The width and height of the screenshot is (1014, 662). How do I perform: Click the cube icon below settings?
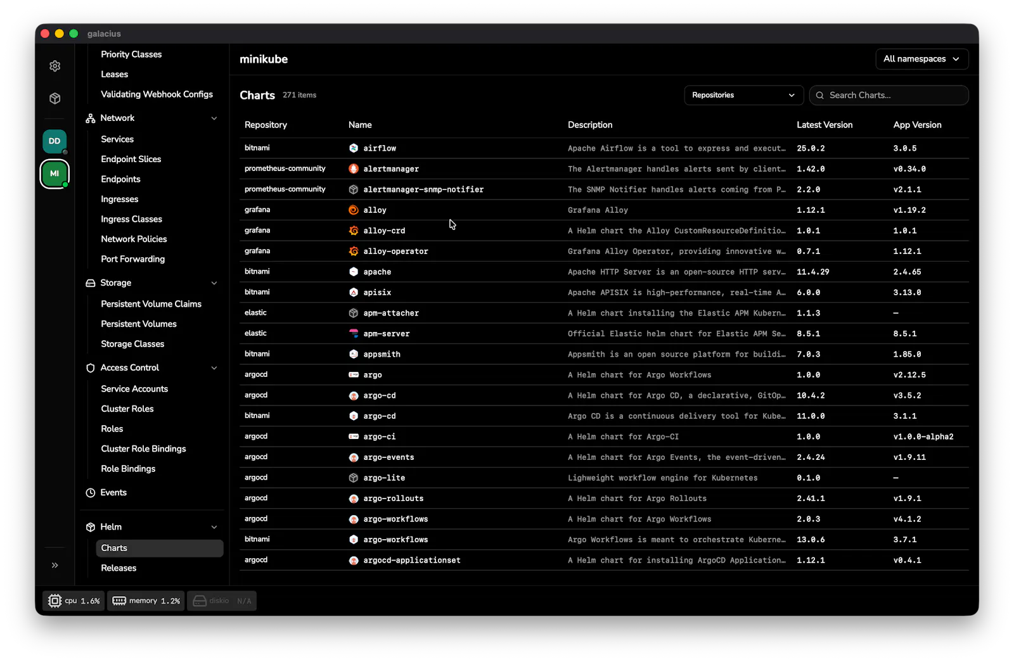(x=55, y=98)
